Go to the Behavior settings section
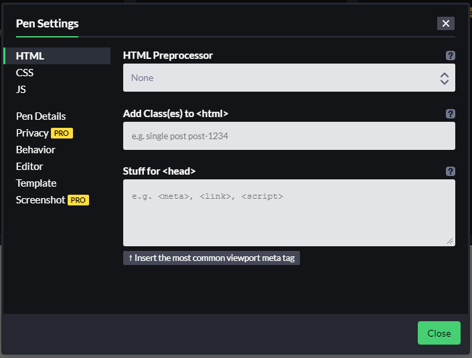 tap(35, 150)
